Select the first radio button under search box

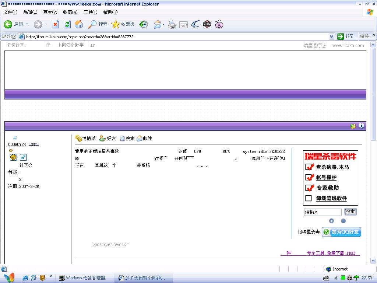[x=331, y=221]
